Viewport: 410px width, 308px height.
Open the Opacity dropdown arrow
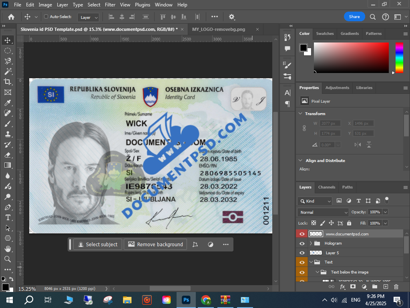385,212
